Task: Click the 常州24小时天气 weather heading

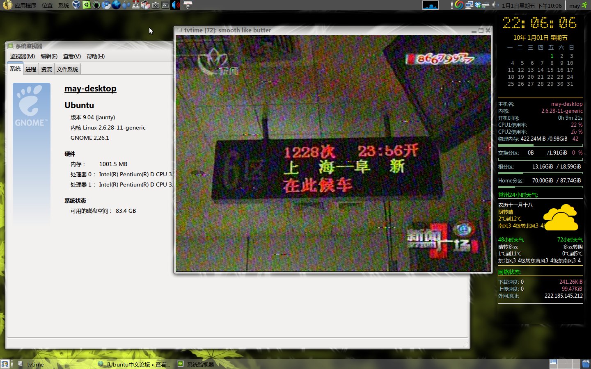Action: [x=518, y=195]
